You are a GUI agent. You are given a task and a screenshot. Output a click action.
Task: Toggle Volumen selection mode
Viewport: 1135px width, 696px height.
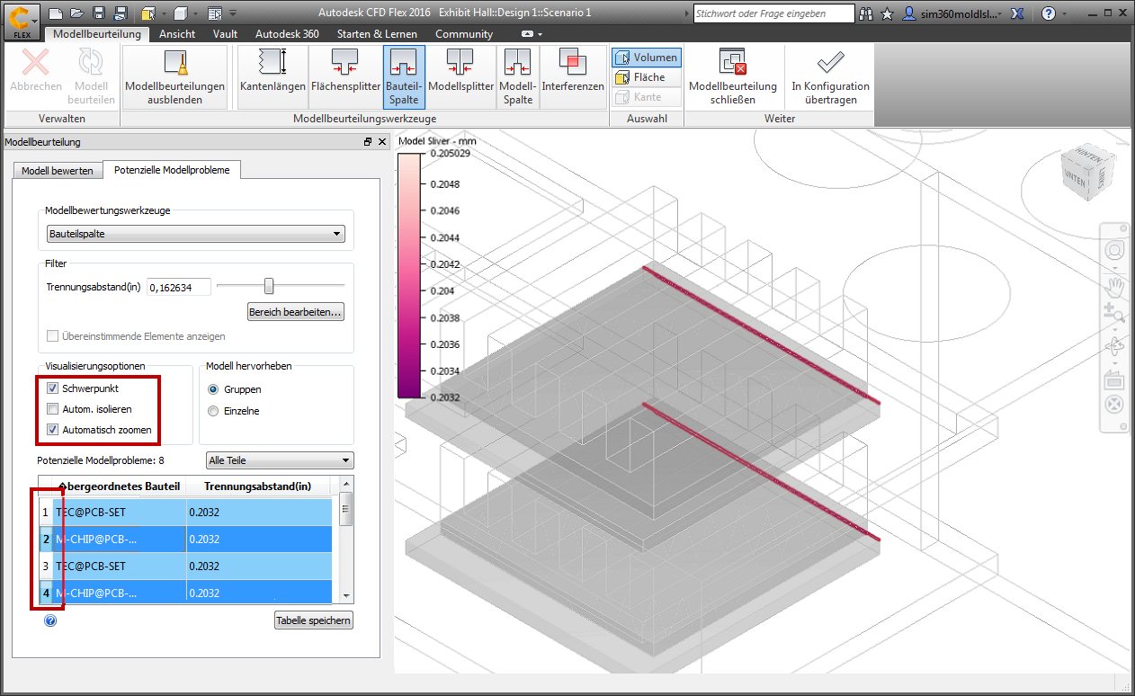coord(646,58)
